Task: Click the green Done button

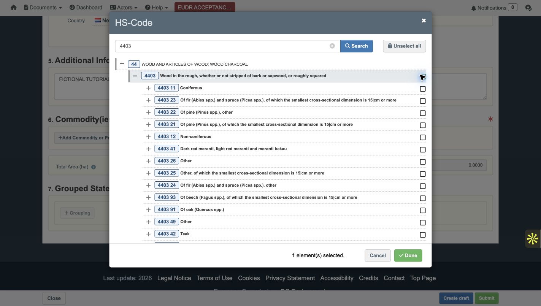Action: tap(408, 255)
